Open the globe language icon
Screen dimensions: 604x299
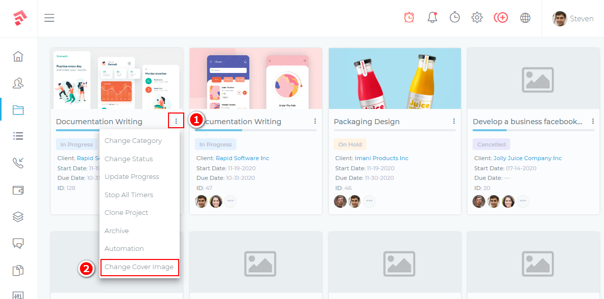coord(525,18)
